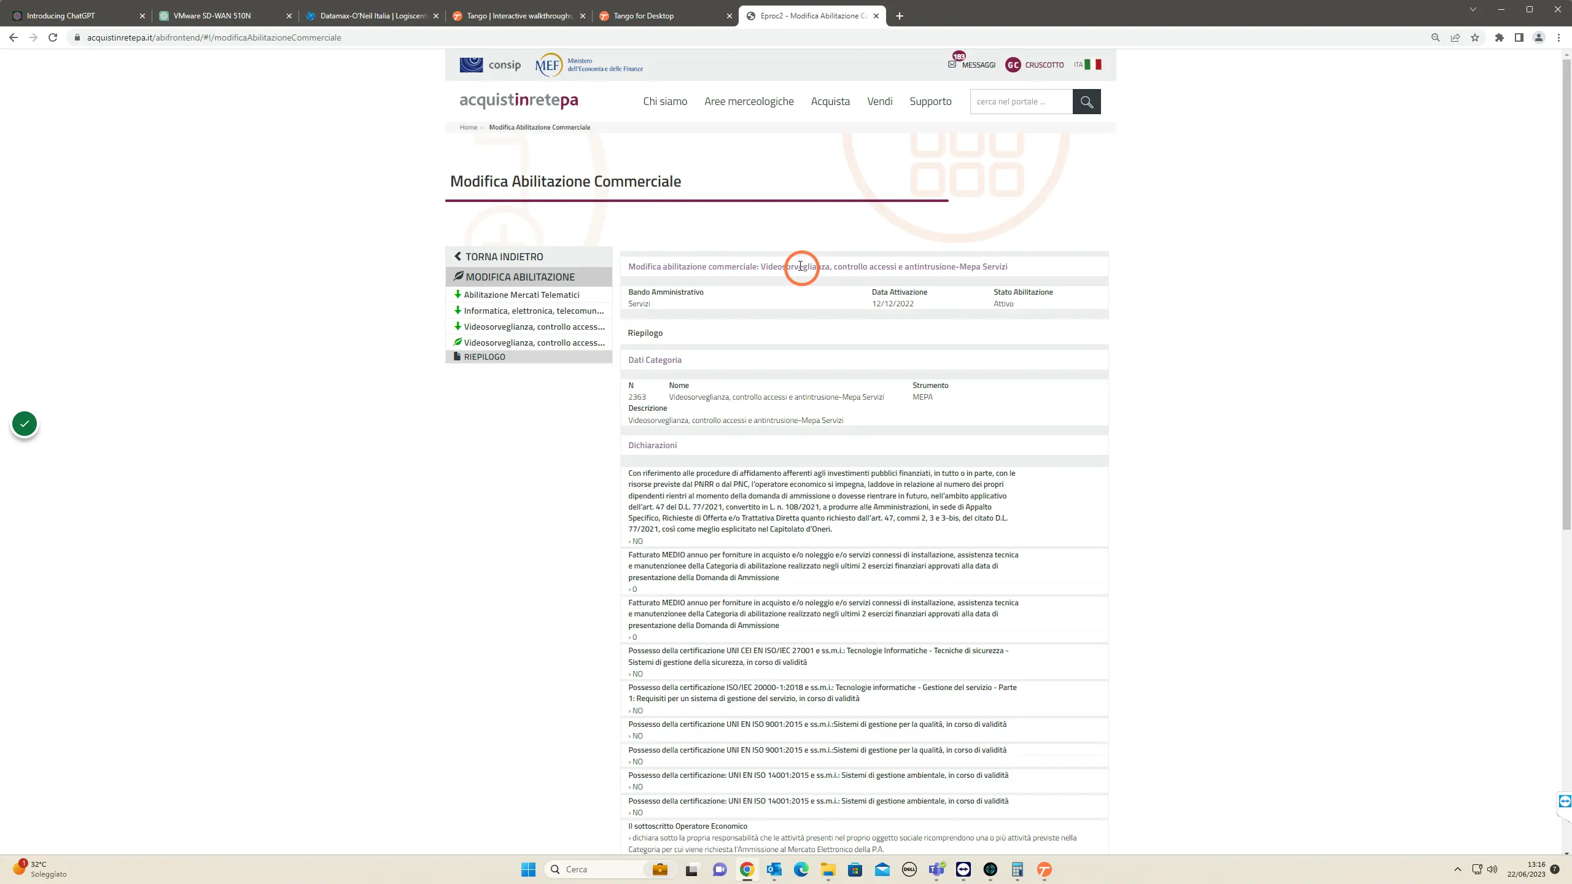The height and width of the screenshot is (884, 1572).
Task: Switch to the Introducing ChatGPT tab
Action: 78,16
